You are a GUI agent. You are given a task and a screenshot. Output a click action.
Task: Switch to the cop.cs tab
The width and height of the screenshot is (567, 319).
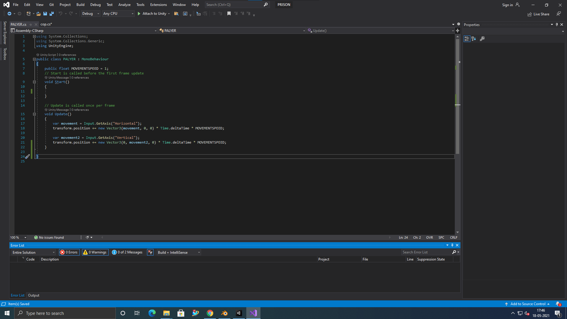(46, 24)
